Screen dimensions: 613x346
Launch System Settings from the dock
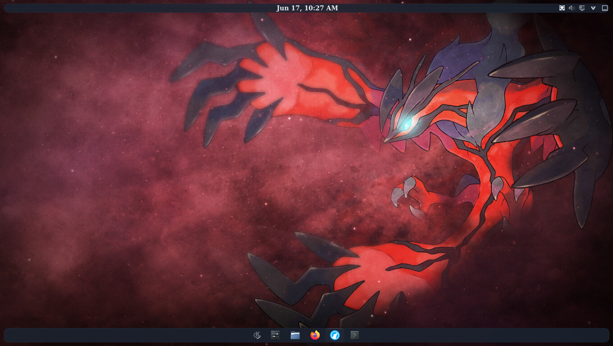click(x=275, y=335)
